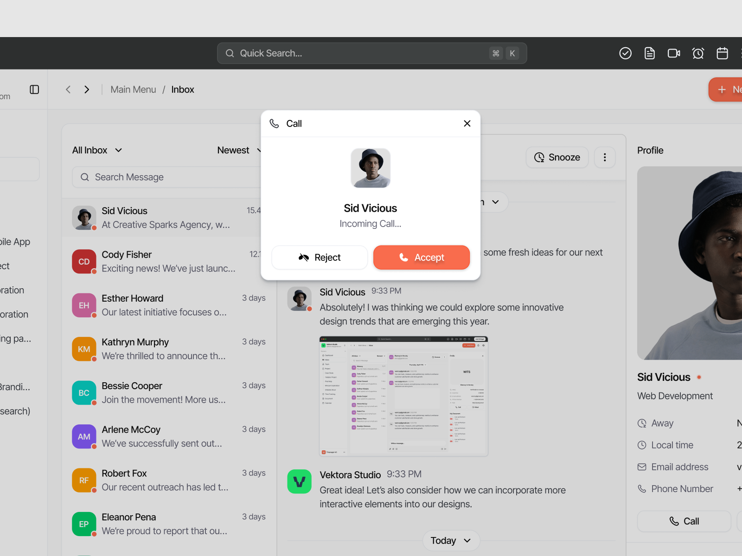Open the alarm reminder icon
The width and height of the screenshot is (742, 556).
[698, 53]
